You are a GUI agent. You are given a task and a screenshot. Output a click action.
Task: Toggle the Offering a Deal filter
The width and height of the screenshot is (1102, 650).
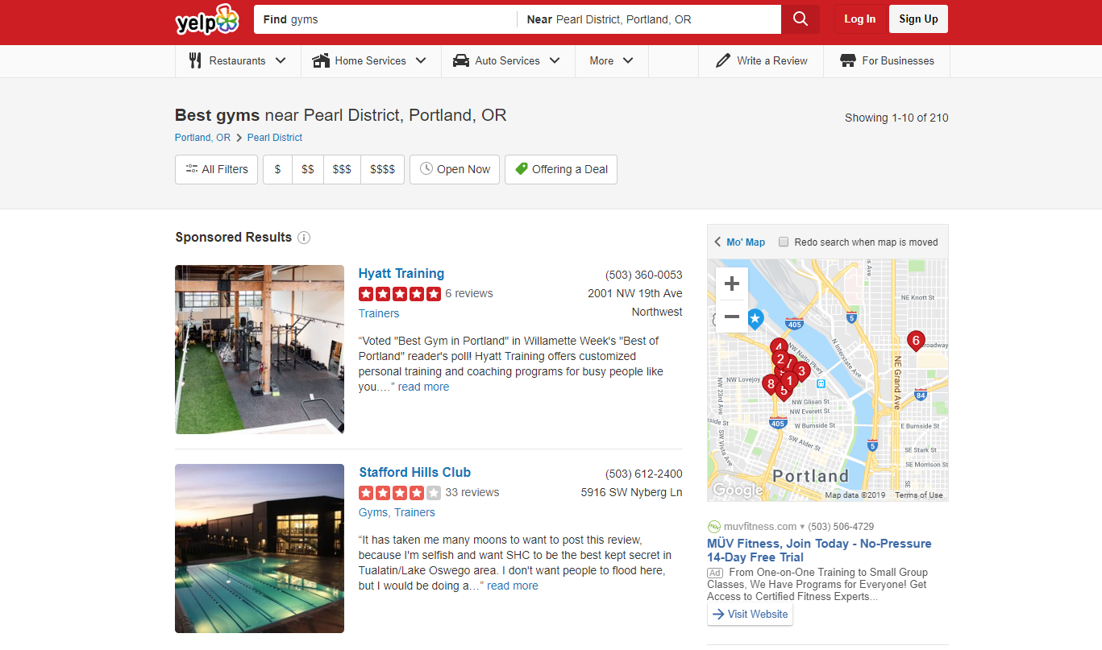[561, 169]
